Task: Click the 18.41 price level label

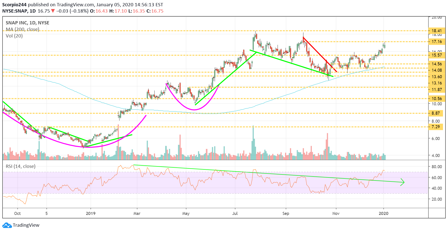Action: [437, 31]
